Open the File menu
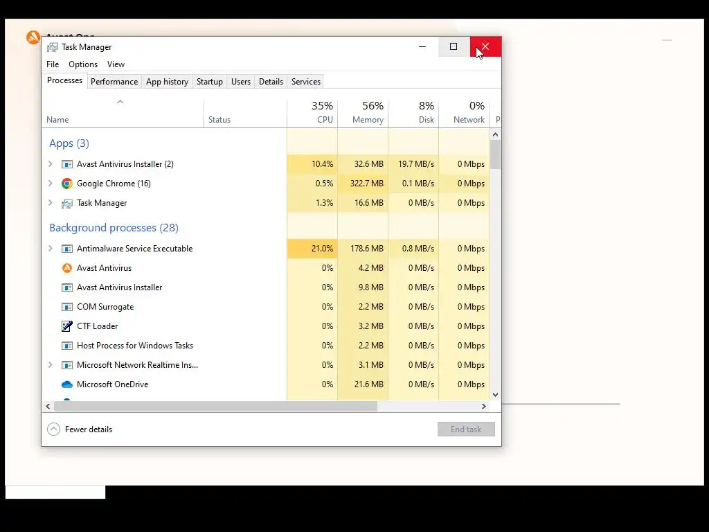 pyautogui.click(x=53, y=64)
